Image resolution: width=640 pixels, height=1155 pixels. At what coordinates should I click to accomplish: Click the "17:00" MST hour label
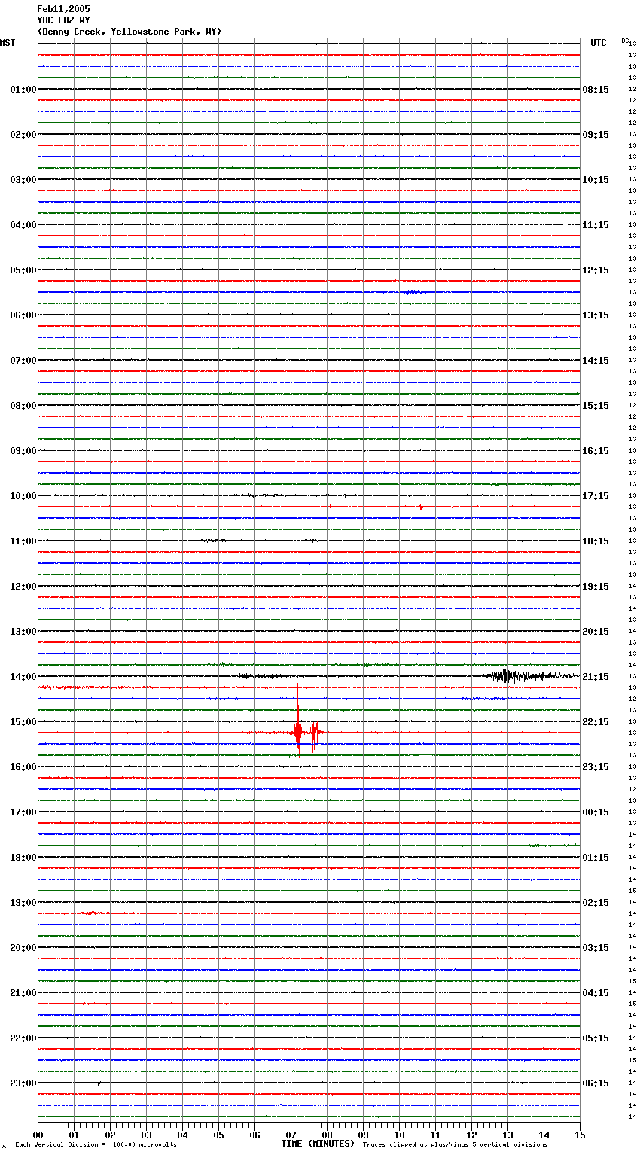pos(23,812)
